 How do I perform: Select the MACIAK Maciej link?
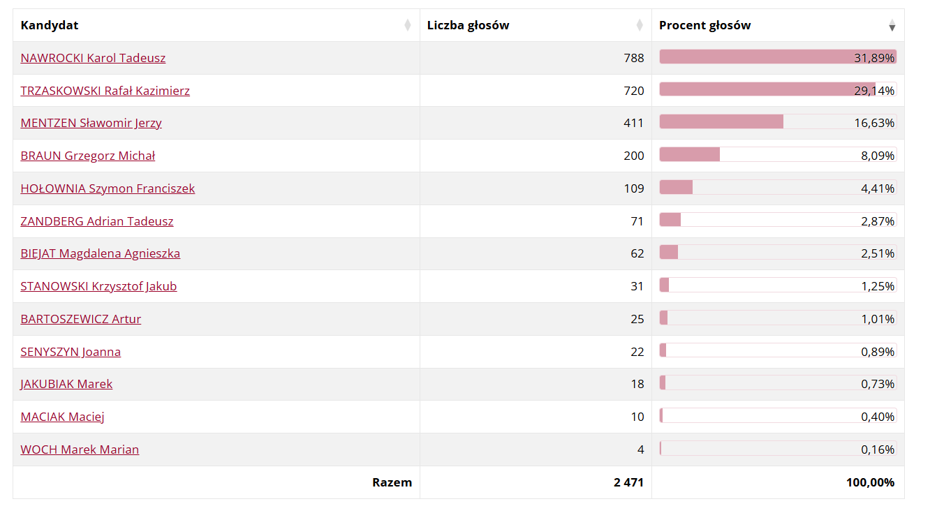62,417
